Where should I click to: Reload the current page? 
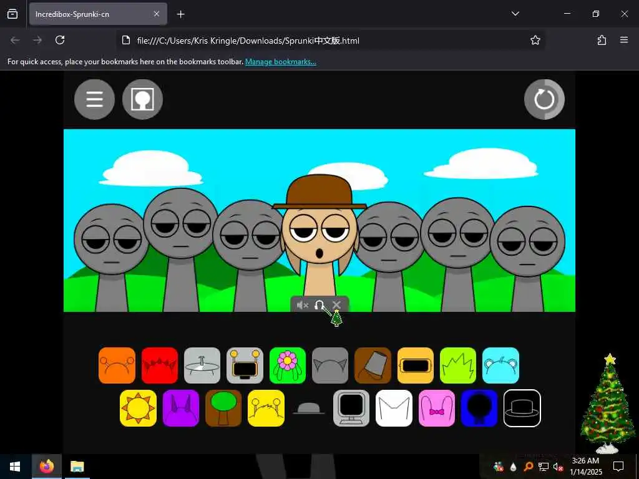click(60, 40)
